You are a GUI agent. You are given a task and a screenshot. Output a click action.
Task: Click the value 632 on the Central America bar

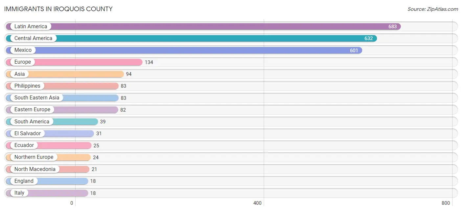[x=369, y=38]
